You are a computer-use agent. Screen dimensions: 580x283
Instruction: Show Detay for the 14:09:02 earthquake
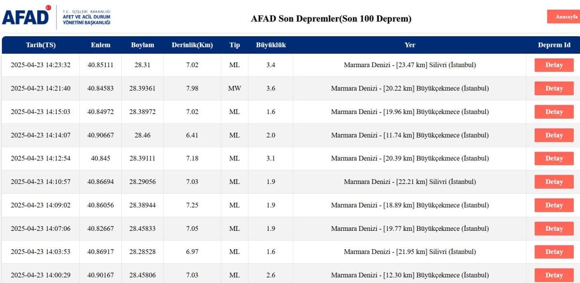[554, 205]
